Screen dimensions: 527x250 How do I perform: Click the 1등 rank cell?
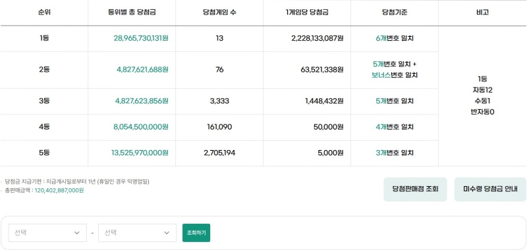(x=44, y=38)
